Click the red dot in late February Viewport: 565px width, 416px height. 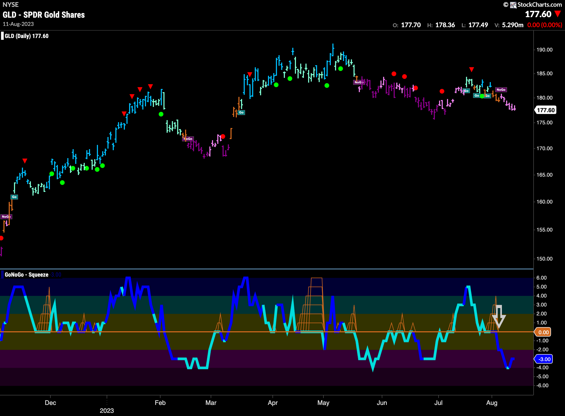tap(223, 136)
